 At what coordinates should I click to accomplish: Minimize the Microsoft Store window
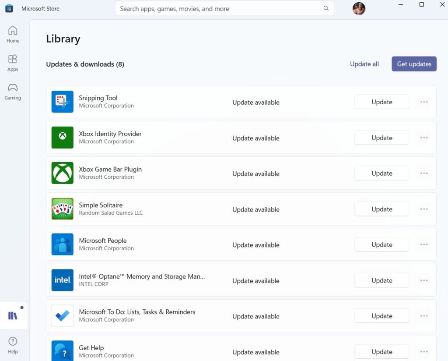pyautogui.click(x=401, y=4)
